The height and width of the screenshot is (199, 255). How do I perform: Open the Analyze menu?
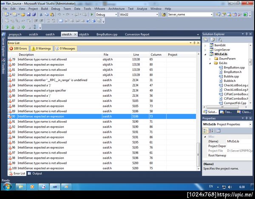tap(142, 9)
